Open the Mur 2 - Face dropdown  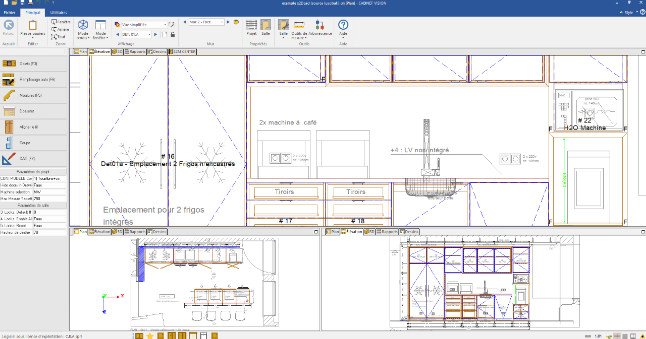point(221,22)
